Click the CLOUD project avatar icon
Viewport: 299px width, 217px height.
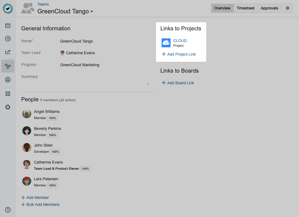click(x=166, y=43)
